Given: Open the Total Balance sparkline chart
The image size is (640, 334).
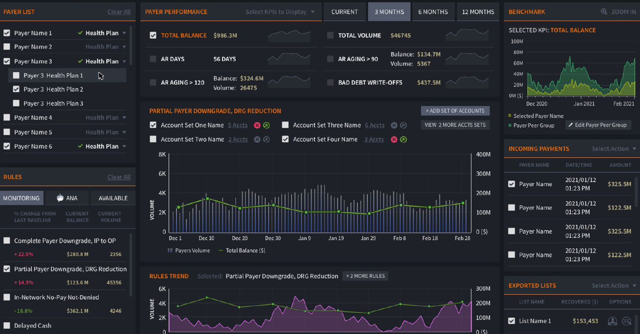Looking at the screenshot, I should pyautogui.click(x=289, y=35).
